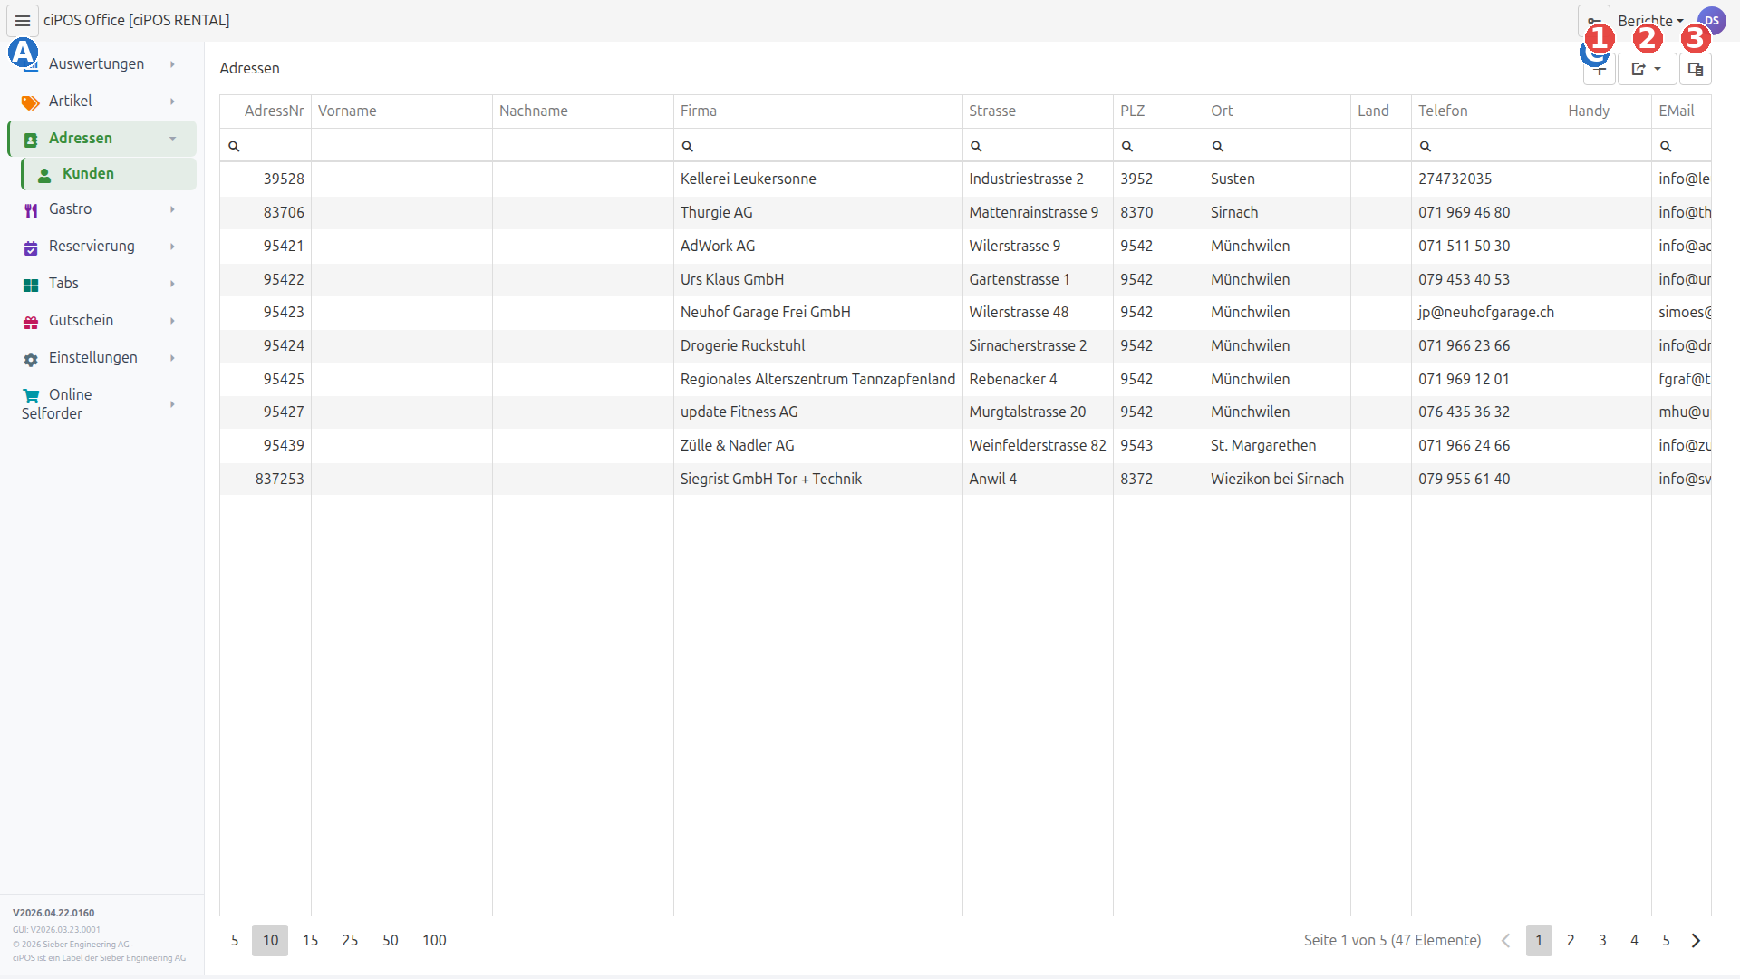This screenshot has width=1740, height=979.
Task: Go to page 3
Action: point(1602,941)
